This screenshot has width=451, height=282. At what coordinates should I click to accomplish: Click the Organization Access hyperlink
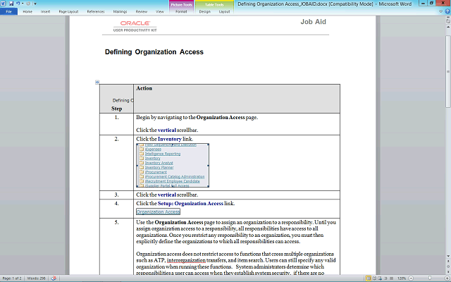[x=158, y=211]
